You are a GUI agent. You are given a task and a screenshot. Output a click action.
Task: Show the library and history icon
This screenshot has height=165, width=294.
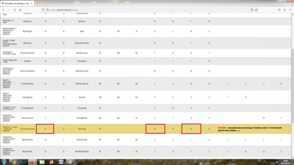point(285,10)
